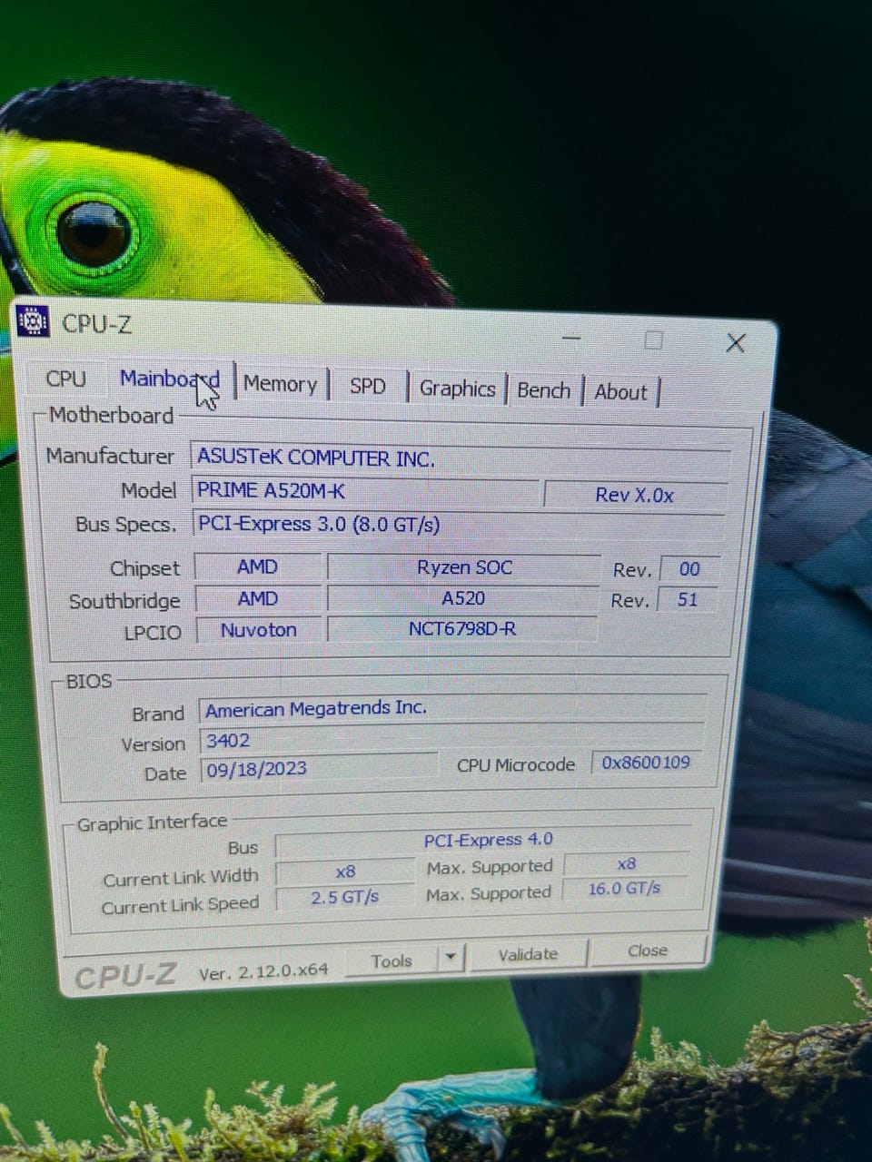The image size is (872, 1162).
Task: Click the southbridge revision 51 field
Action: pos(688,599)
